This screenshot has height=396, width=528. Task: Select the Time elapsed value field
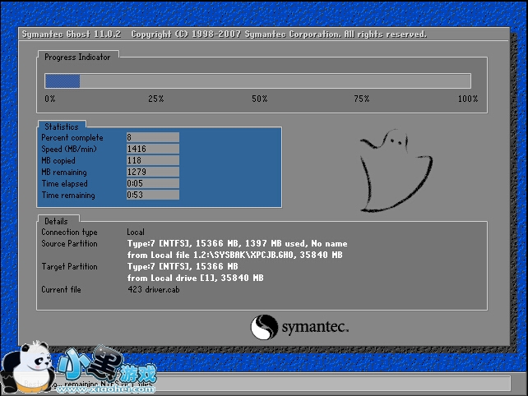coord(152,183)
